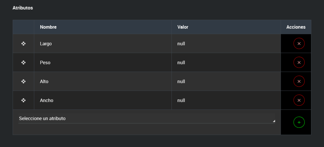Click the reorder handle next to Ancho
The height and width of the screenshot is (147, 324).
pyautogui.click(x=23, y=100)
